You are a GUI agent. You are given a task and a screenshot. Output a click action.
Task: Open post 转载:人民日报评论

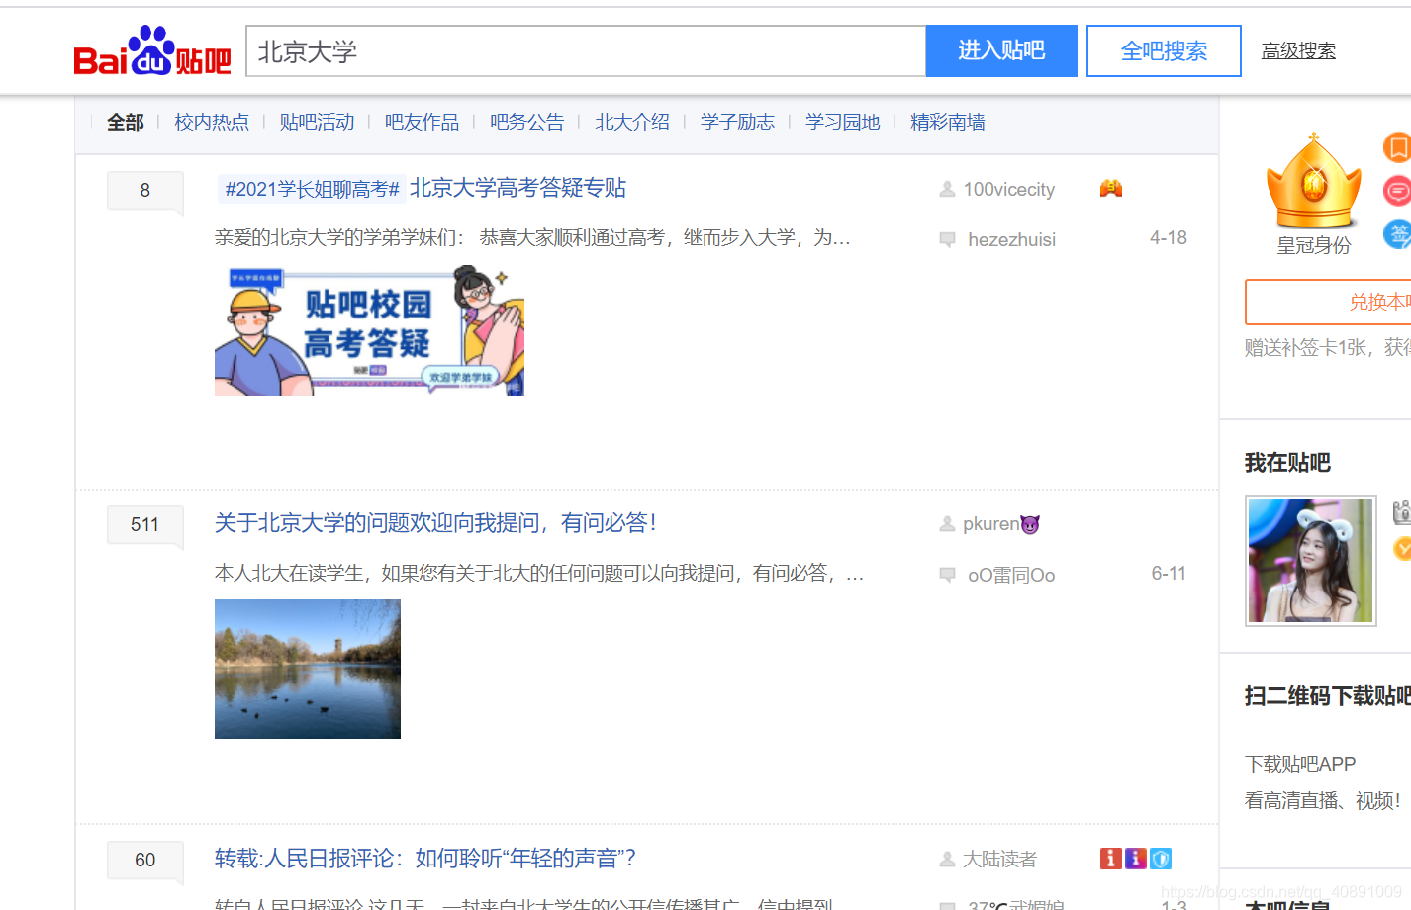coord(425,859)
